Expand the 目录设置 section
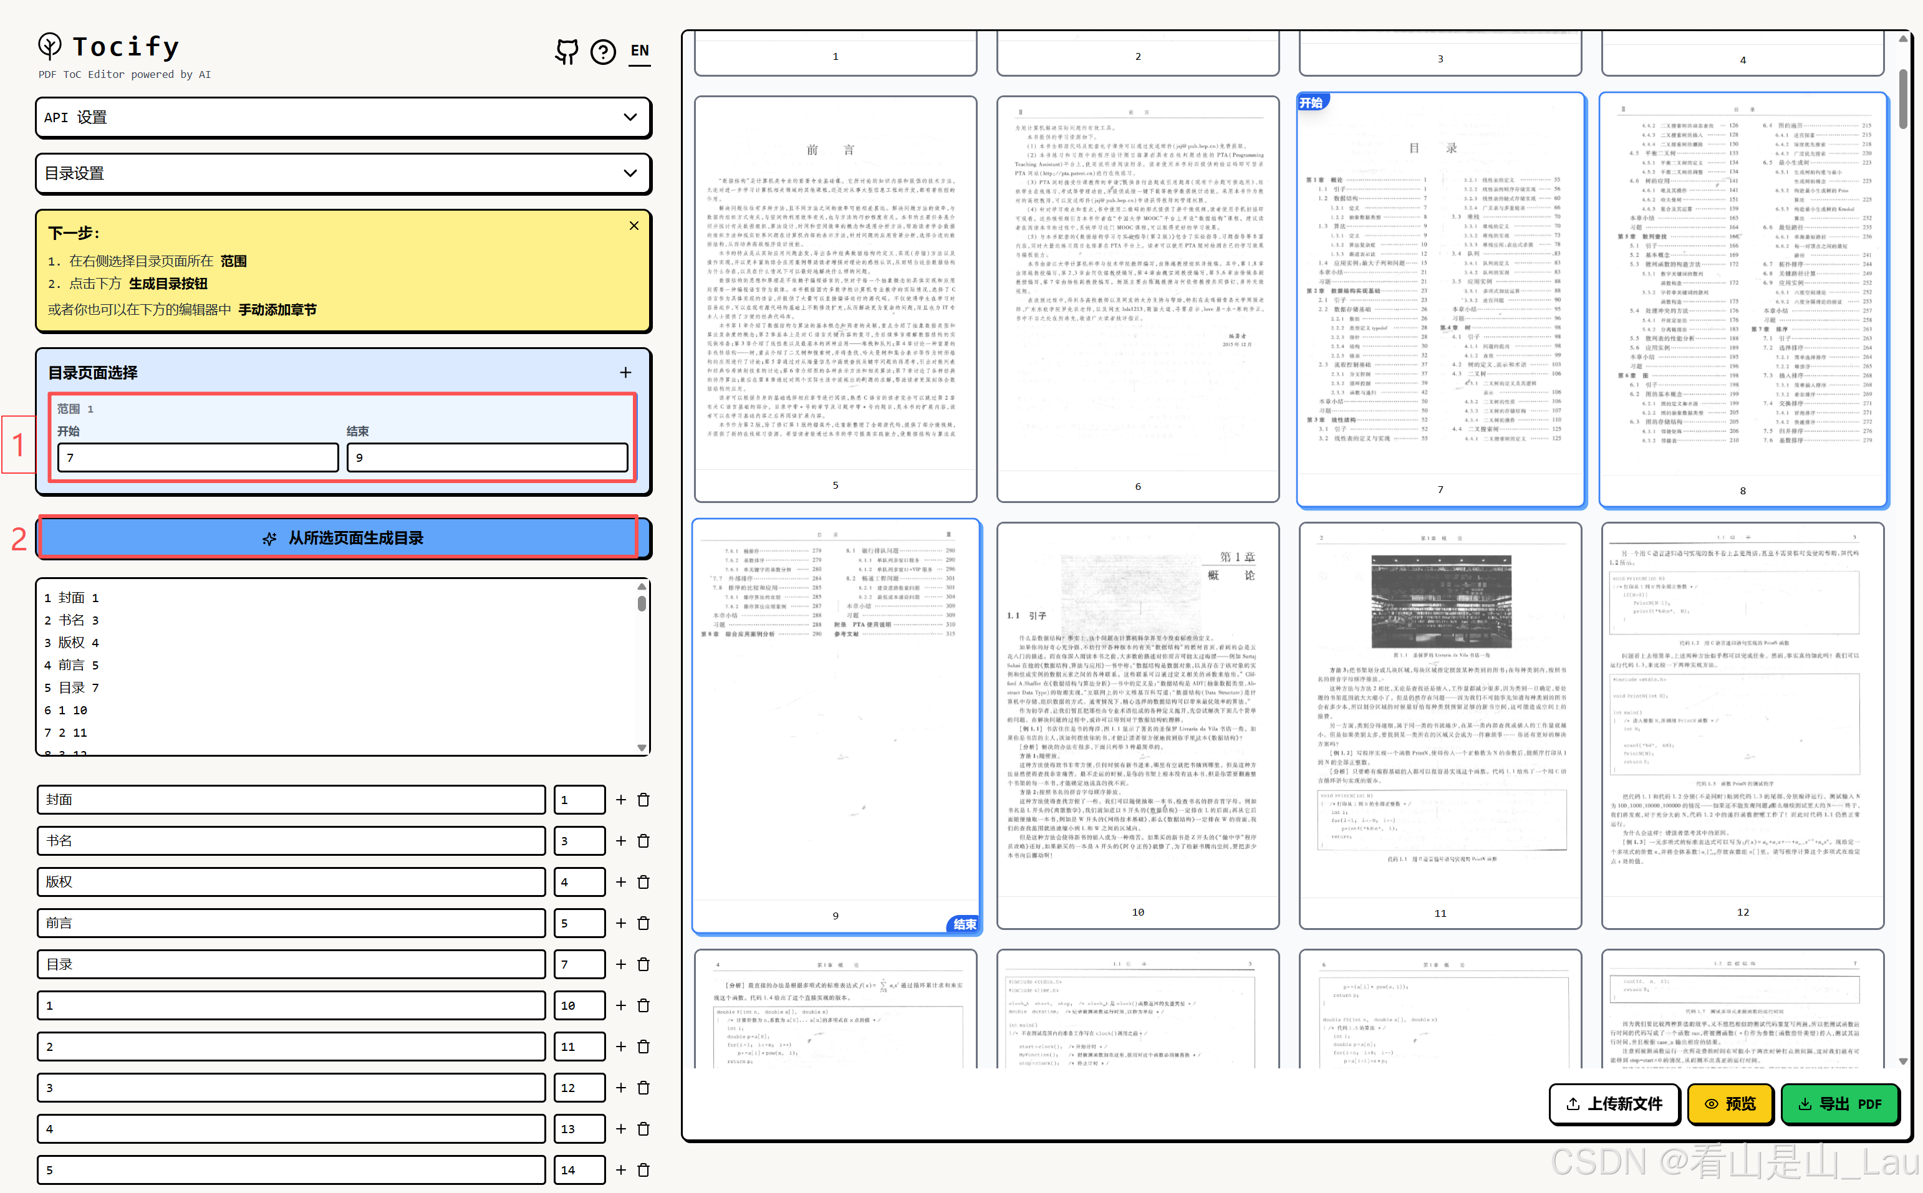This screenshot has height=1193, width=1923. (x=343, y=173)
